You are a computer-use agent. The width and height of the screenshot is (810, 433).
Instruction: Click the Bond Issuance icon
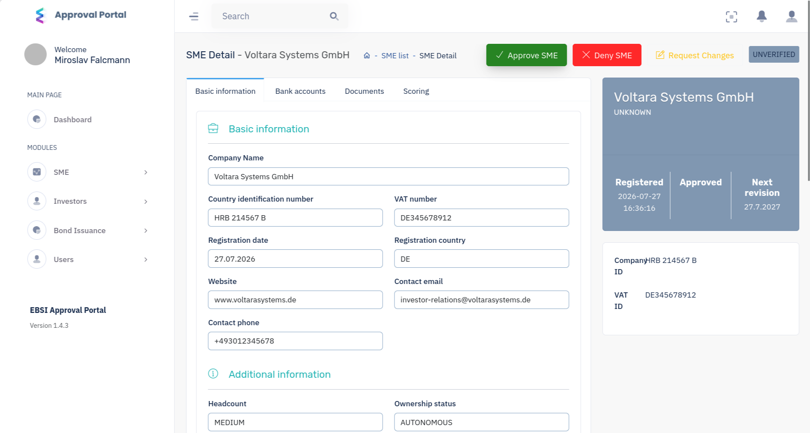37,230
